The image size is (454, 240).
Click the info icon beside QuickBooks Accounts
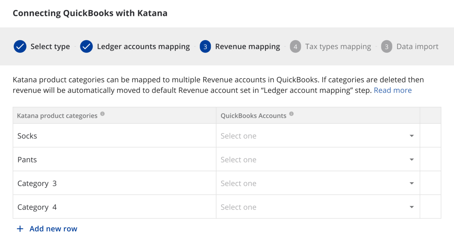click(291, 114)
